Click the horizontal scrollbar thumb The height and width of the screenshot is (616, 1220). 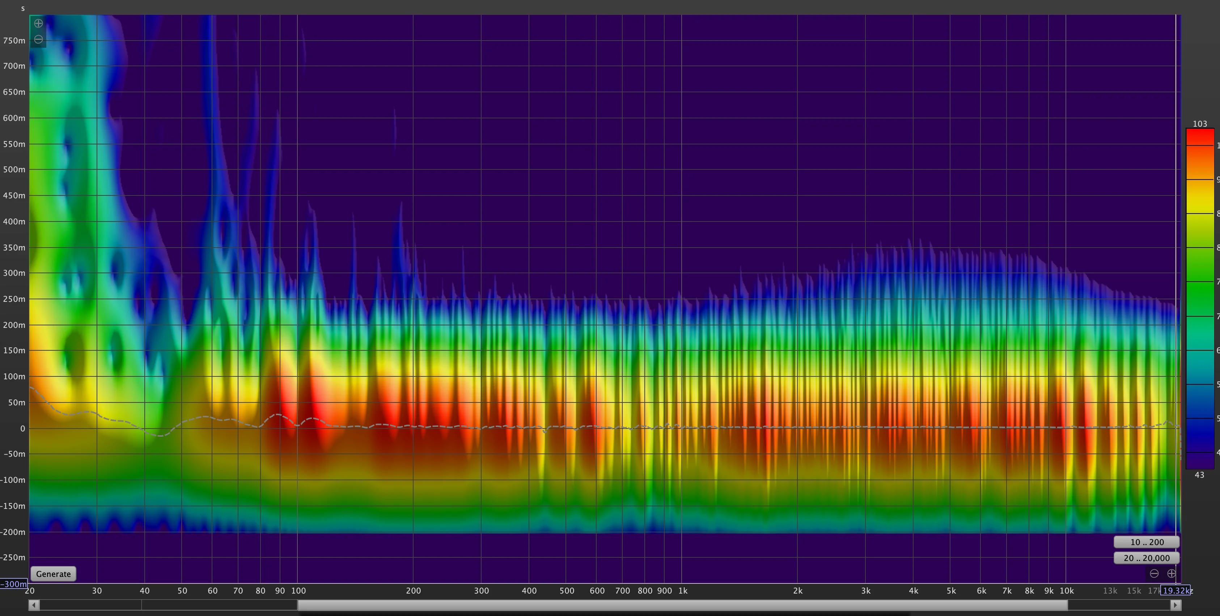pos(682,605)
